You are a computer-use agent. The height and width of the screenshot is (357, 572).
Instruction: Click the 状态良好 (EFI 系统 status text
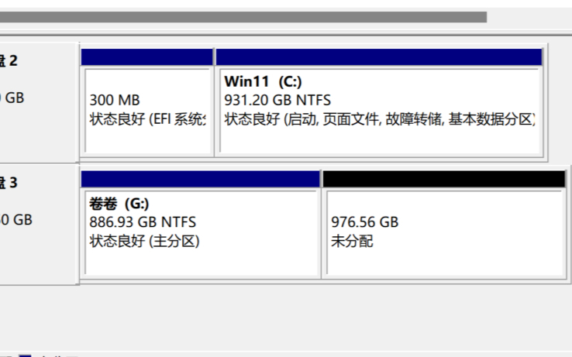click(x=148, y=118)
